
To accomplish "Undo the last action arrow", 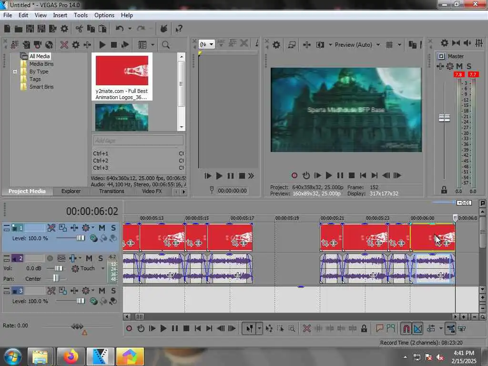I will click(x=120, y=29).
